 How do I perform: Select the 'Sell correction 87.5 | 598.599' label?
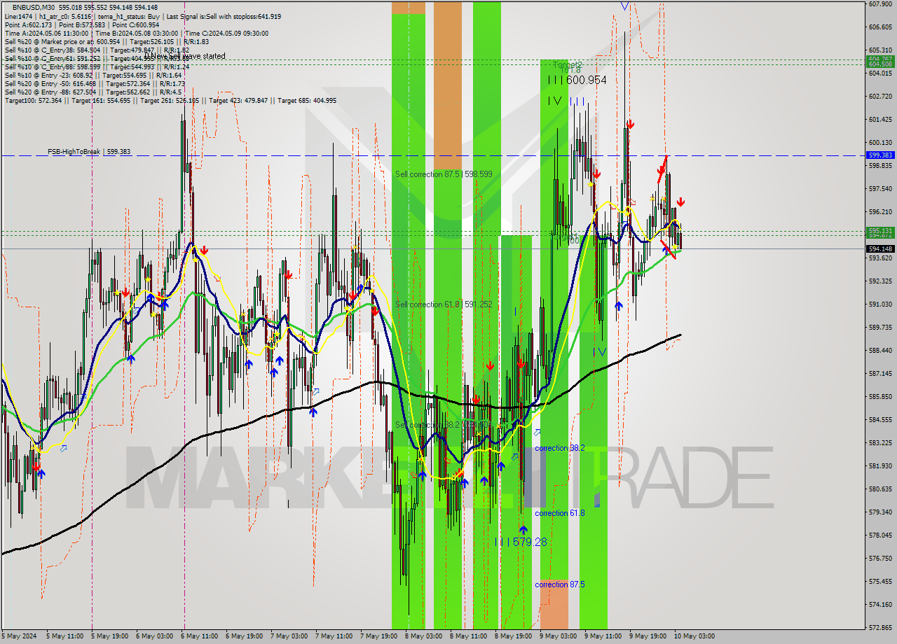tap(444, 174)
